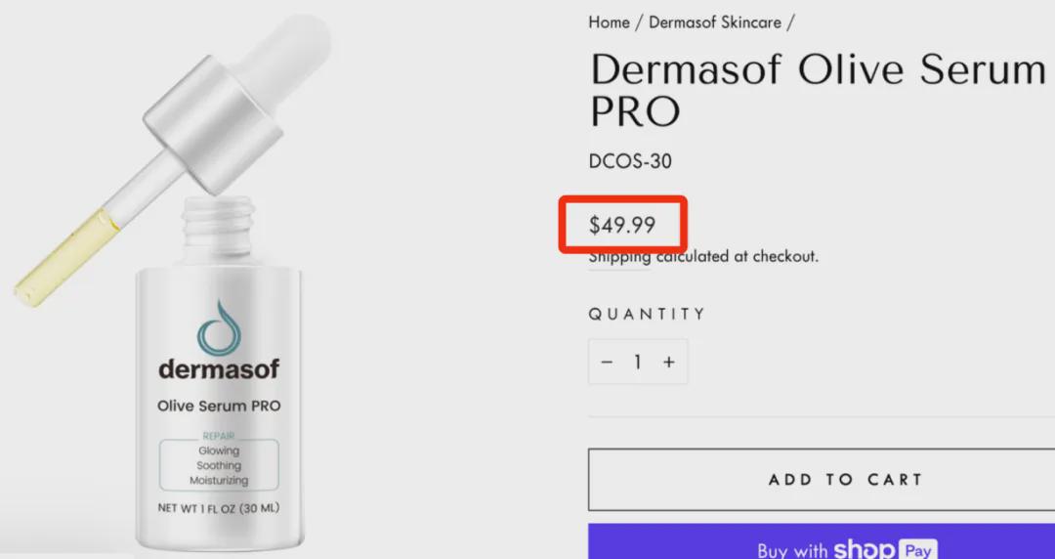
Task: Select the Dermasof Olive Serum PRO title
Action: (x=817, y=90)
